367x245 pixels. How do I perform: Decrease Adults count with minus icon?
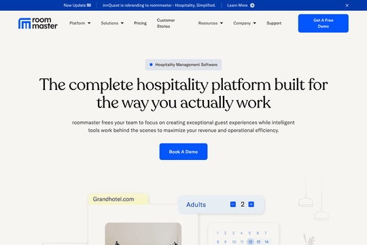click(233, 204)
